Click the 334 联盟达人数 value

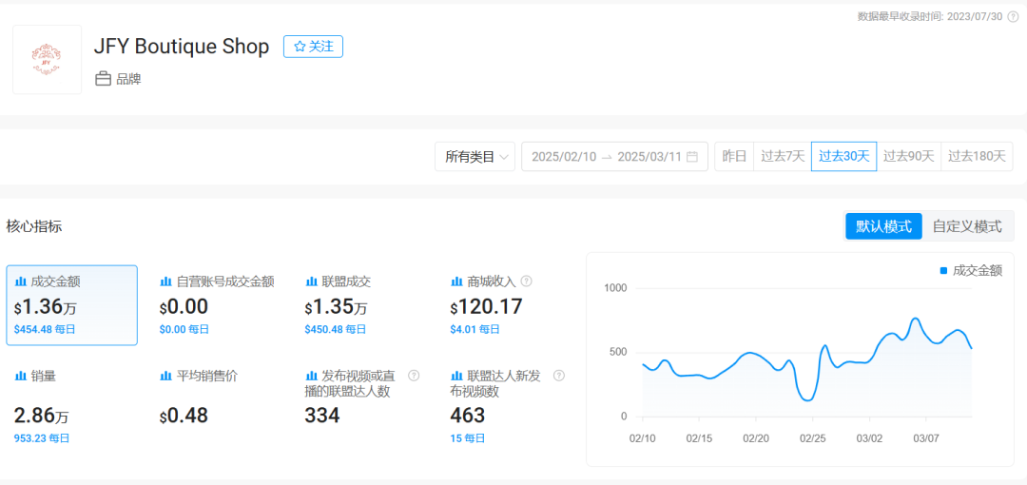[322, 416]
